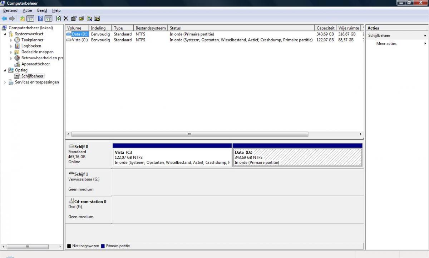The height and width of the screenshot is (258, 429).
Task: Click the open folder toolbar icon
Action: tap(82, 19)
